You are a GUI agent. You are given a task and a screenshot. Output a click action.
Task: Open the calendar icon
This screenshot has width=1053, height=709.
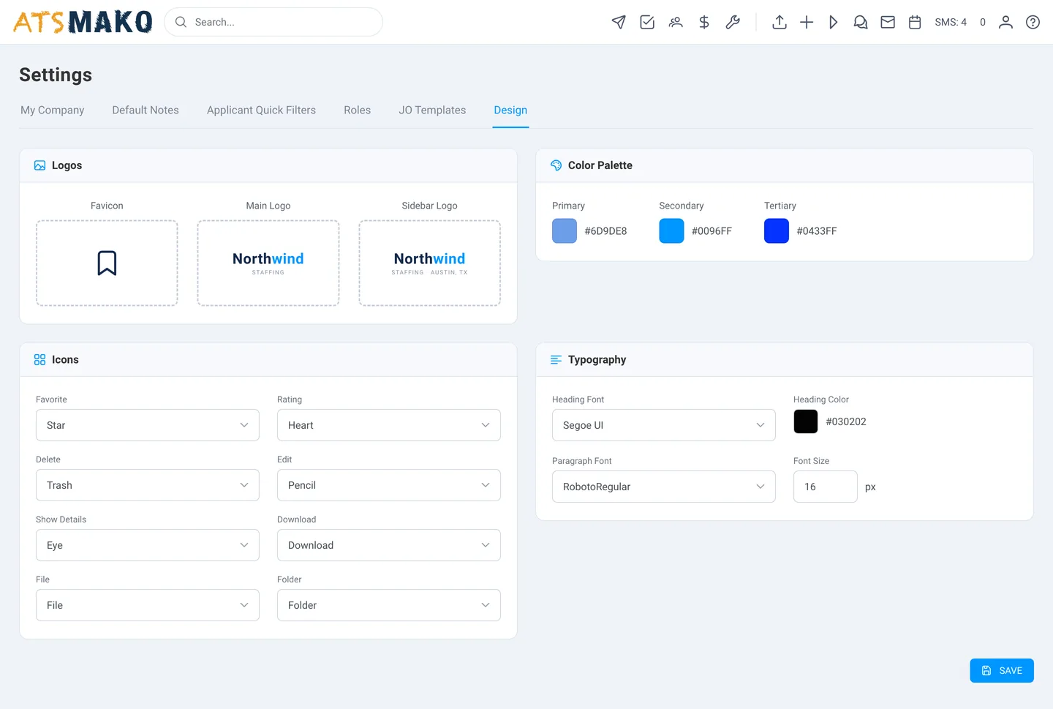tap(915, 22)
